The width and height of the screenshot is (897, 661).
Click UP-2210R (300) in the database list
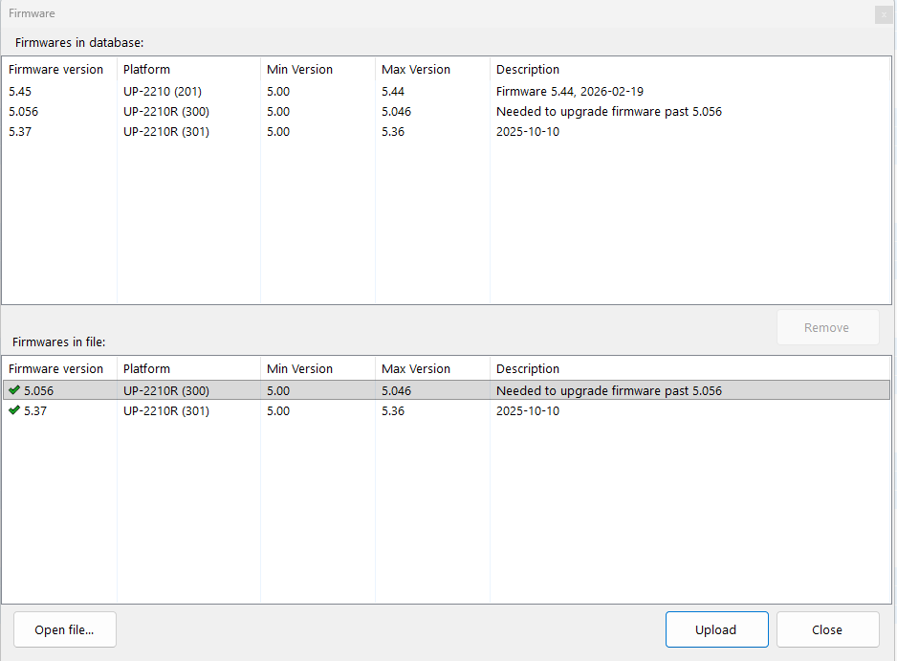coord(166,112)
